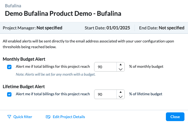
Task: Click the Edit Project Details pencil icon
Action: click(x=48, y=117)
